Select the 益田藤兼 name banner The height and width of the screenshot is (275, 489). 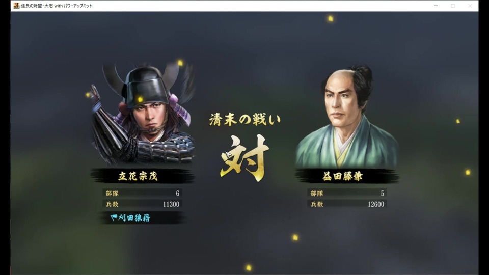(347, 176)
